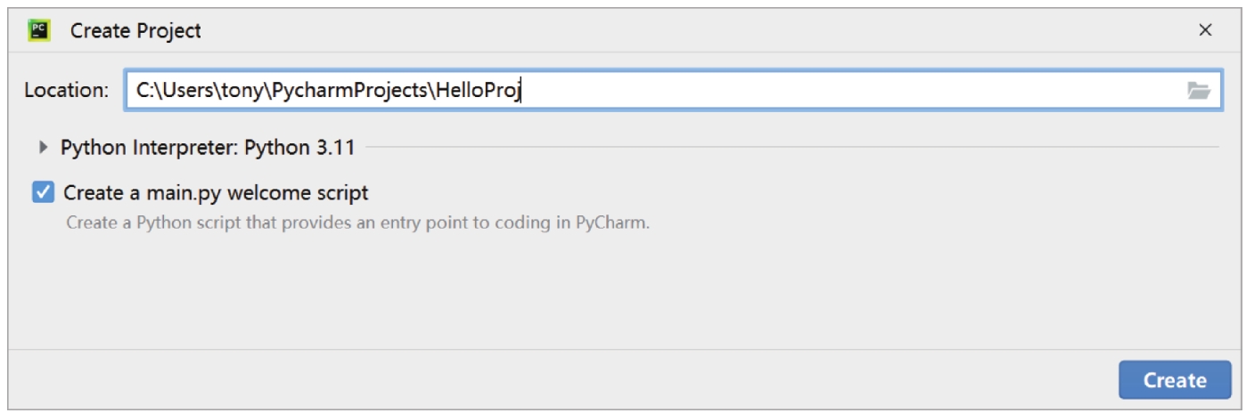The image size is (1246, 413).
Task: Click the PyCharm logo in title bar
Action: [39, 30]
